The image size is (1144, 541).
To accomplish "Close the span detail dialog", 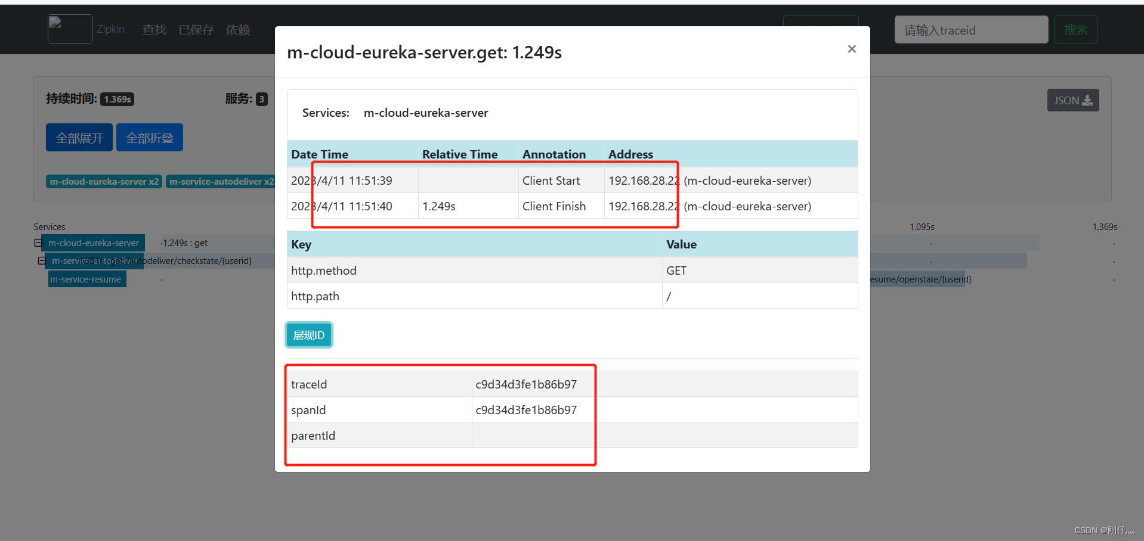I will coord(852,49).
